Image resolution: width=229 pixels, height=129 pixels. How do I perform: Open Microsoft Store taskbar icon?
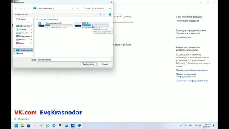pyautogui.click(x=29, y=126)
